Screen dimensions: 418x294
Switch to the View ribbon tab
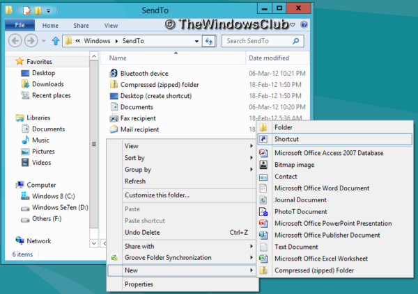[111, 26]
